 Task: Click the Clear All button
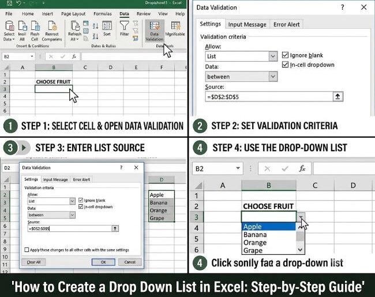[33, 262]
